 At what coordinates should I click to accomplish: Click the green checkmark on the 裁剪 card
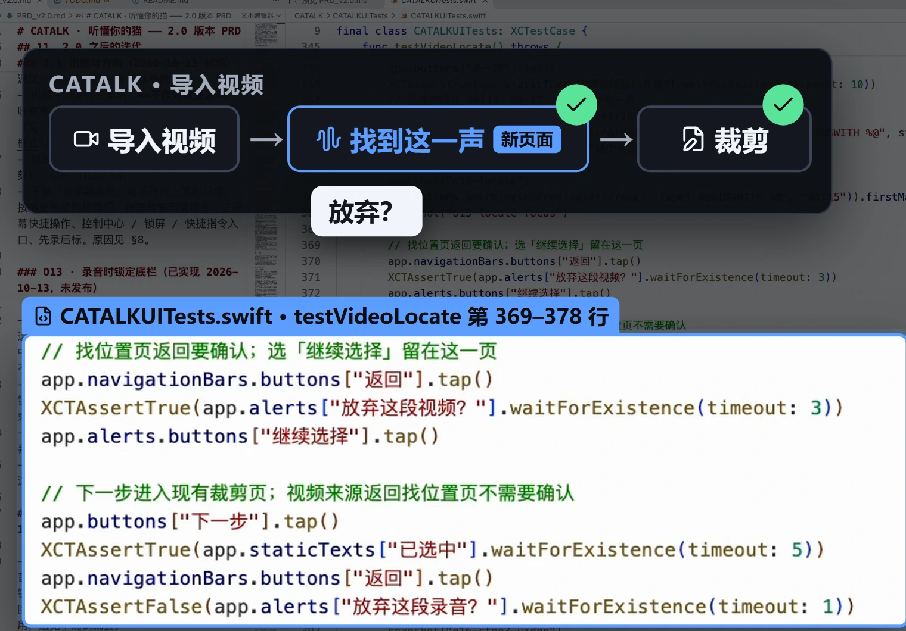[x=783, y=105]
